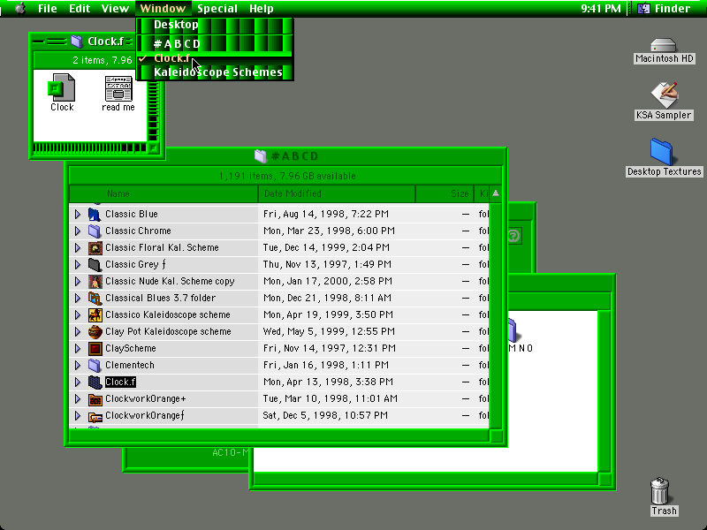Expand Classical Blues 3.7 folder triangle
The image size is (707, 530).
coord(78,298)
